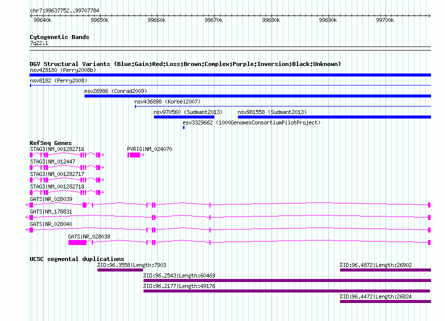This screenshot has width=445, height=321.
Task: Click the DGV Structural Variants track title
Action: (185, 64)
